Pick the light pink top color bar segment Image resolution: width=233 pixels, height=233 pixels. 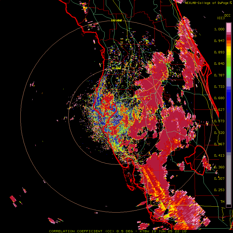[x=229, y=27]
